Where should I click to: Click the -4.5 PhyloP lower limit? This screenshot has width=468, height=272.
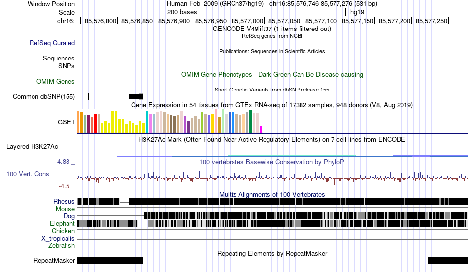pos(64,186)
